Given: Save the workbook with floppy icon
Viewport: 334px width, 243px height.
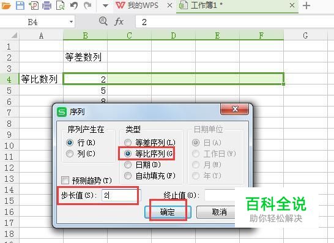Looking at the screenshot, I should point(20,6).
